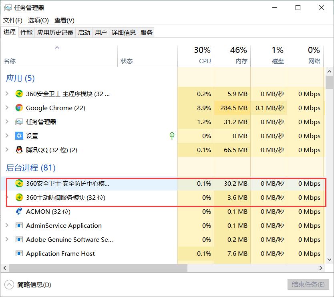Click the 设置 gear icon in the apps list
This screenshot has height=297, width=334.
[x=19, y=136]
